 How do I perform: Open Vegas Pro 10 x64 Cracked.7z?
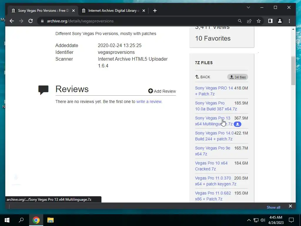coord(211,166)
